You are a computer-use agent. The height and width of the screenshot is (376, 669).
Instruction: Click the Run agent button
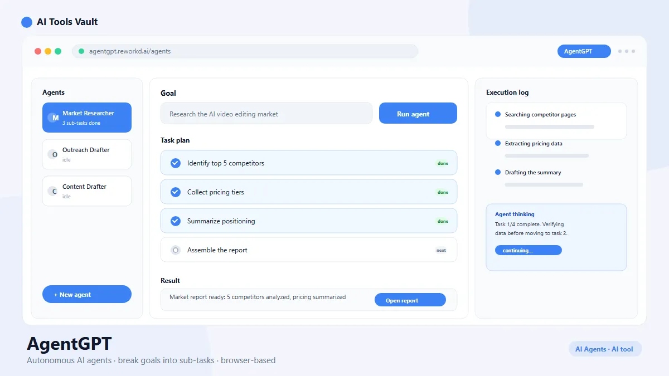point(418,113)
